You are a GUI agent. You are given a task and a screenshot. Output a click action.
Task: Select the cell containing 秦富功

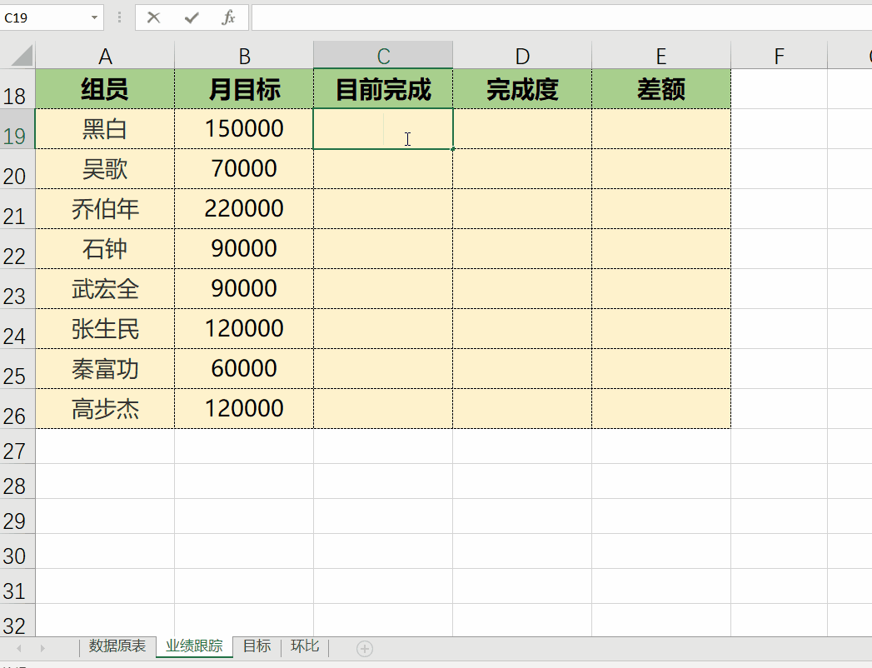(x=105, y=369)
